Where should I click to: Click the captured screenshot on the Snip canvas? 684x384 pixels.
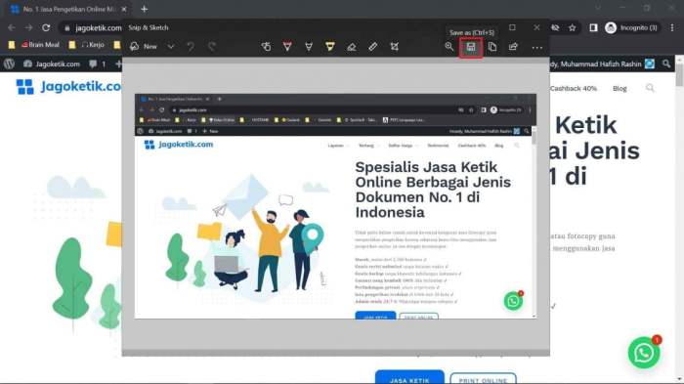coord(335,206)
